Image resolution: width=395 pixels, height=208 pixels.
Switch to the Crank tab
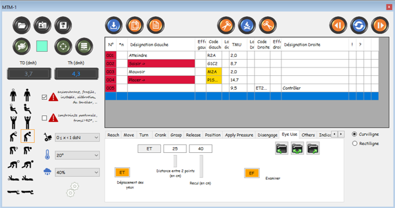(x=160, y=135)
